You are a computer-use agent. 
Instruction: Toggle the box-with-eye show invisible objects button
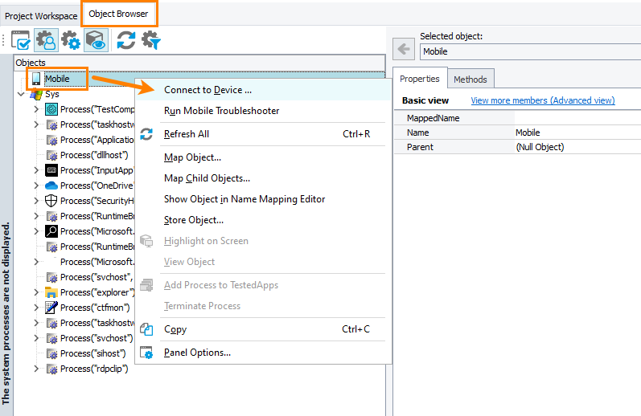(96, 40)
